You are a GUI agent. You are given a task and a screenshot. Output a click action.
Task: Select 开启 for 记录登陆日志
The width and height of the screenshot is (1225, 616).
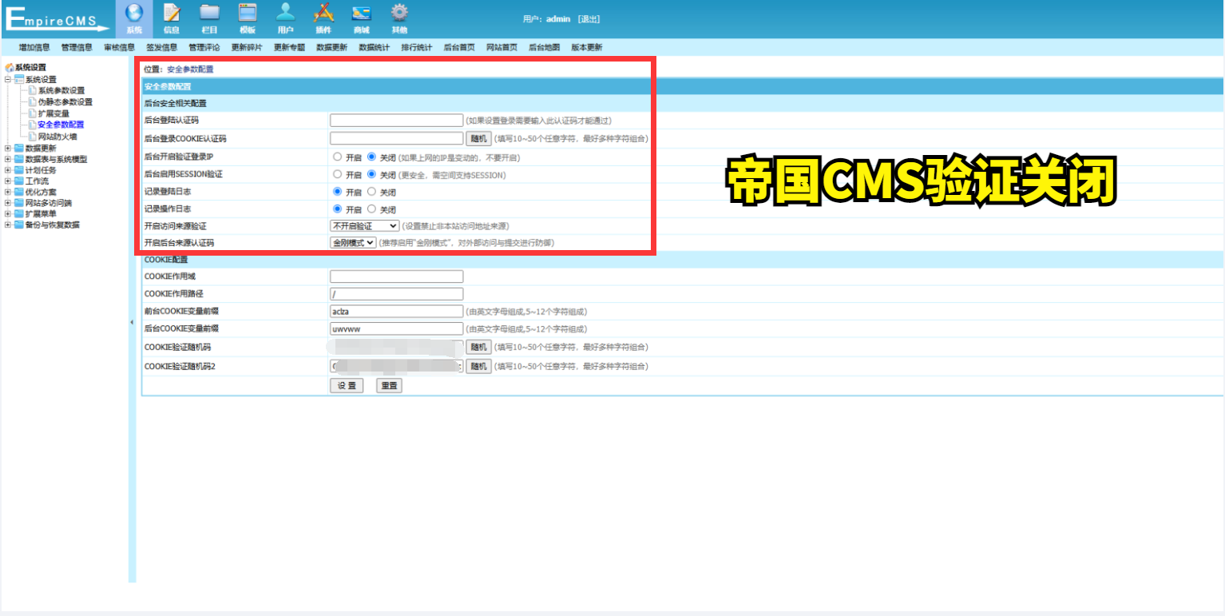coord(338,192)
